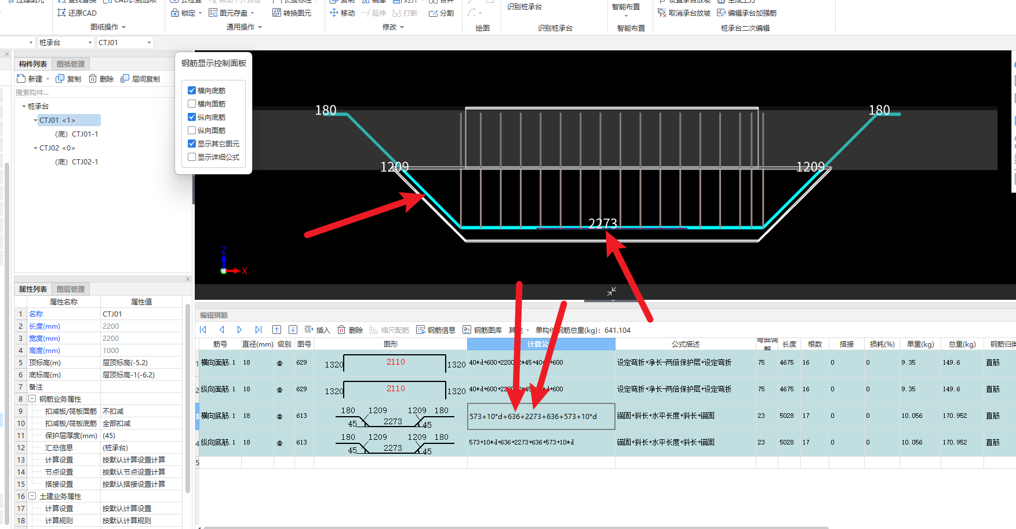Viewport: 1016px width, 529px height.
Task: Expand the 通用操作 group dropdown
Action: click(260, 27)
